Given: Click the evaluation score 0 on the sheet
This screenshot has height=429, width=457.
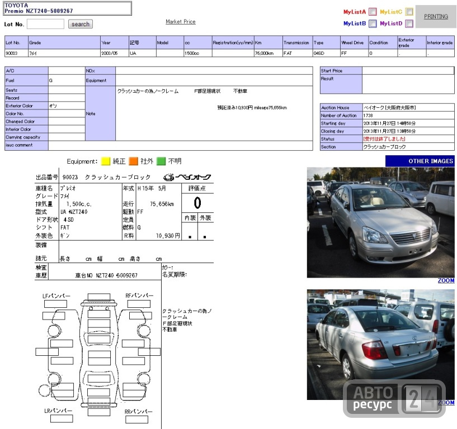Looking at the screenshot, I should (197, 203).
